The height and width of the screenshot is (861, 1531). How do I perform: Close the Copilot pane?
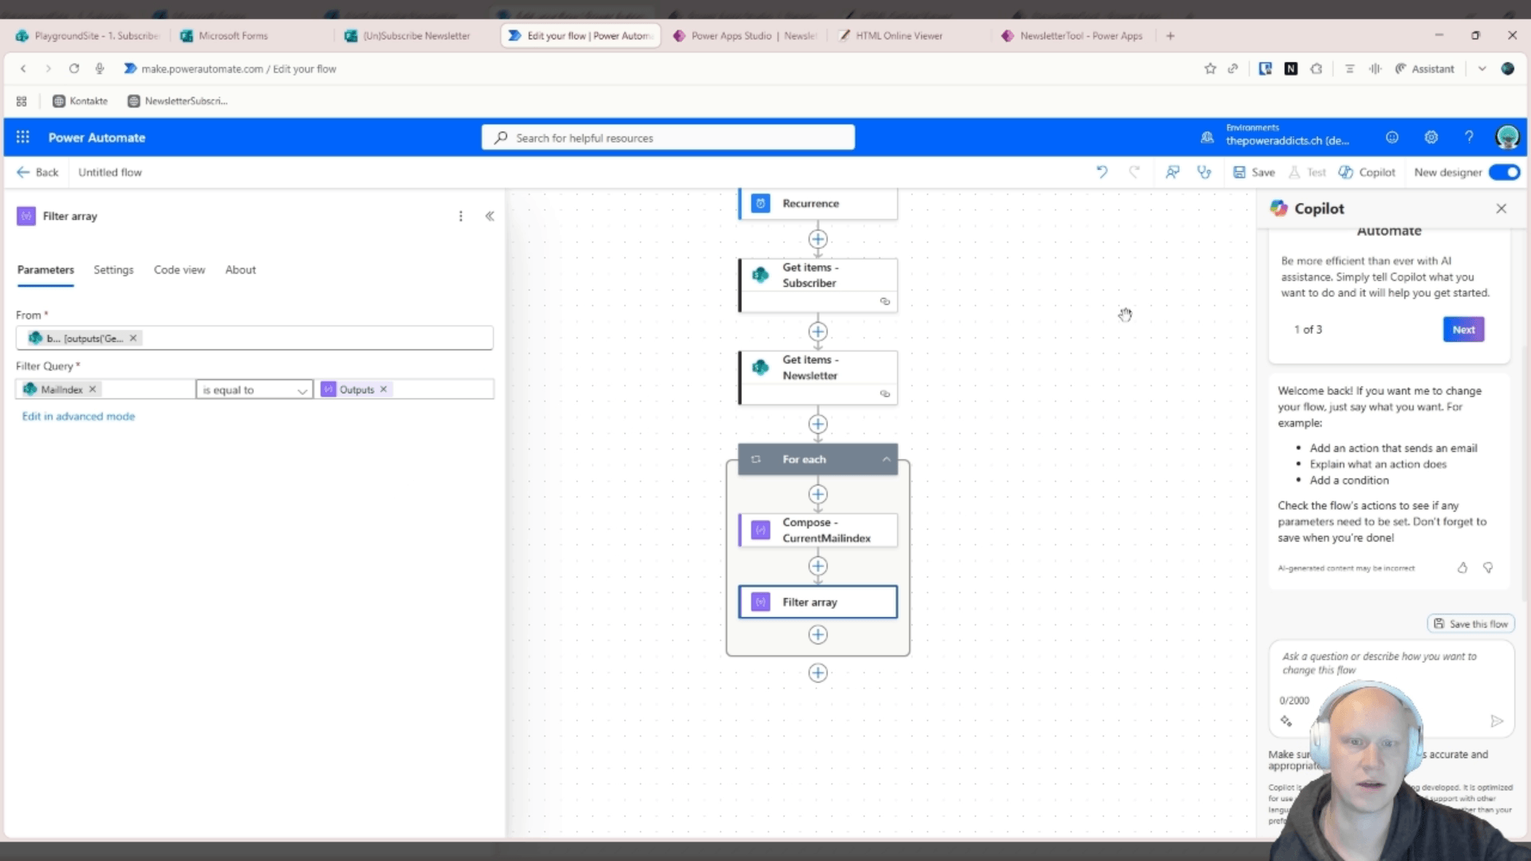click(1501, 208)
